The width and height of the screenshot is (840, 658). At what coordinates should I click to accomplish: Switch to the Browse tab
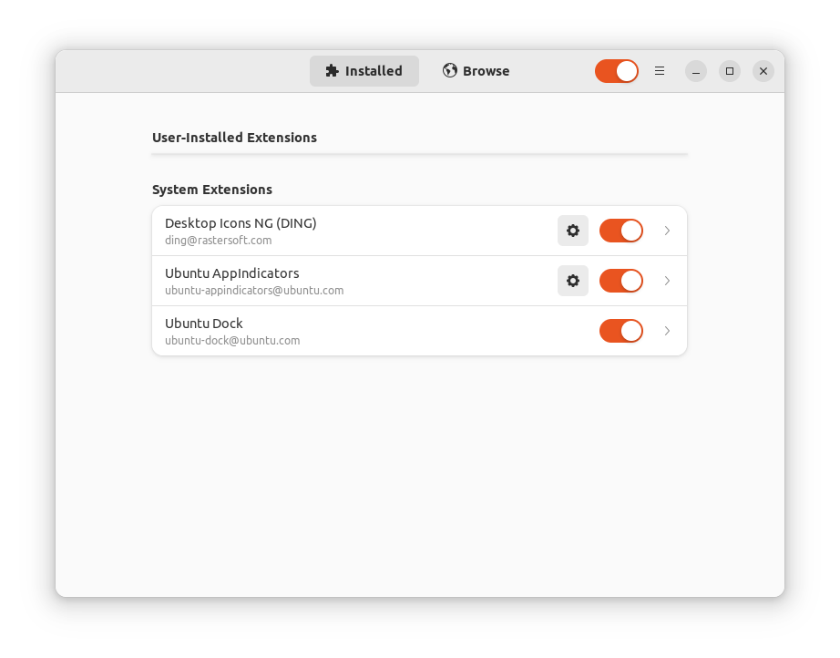pyautogui.click(x=476, y=71)
